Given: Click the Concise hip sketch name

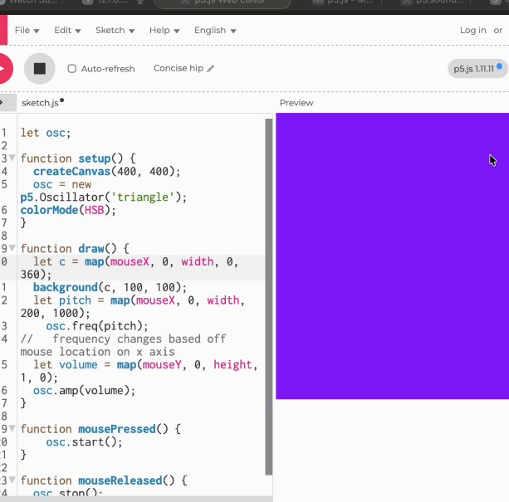Looking at the screenshot, I should 178,69.
